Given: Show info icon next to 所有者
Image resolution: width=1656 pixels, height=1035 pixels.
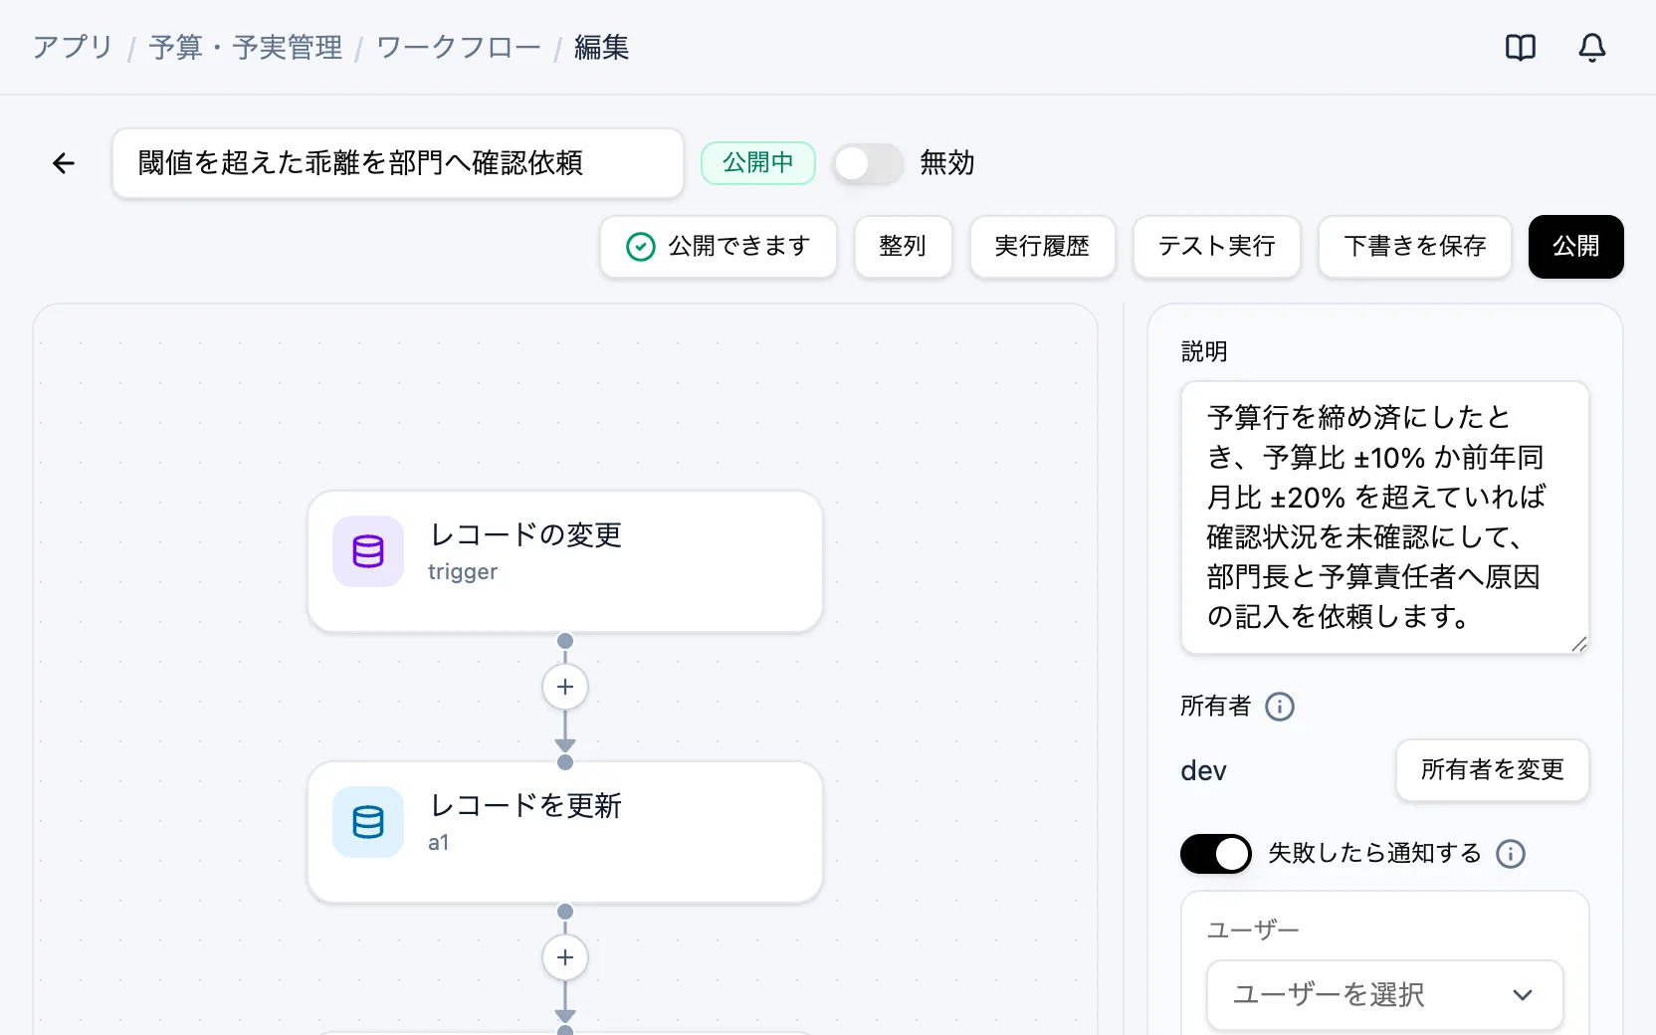Looking at the screenshot, I should 1280,707.
